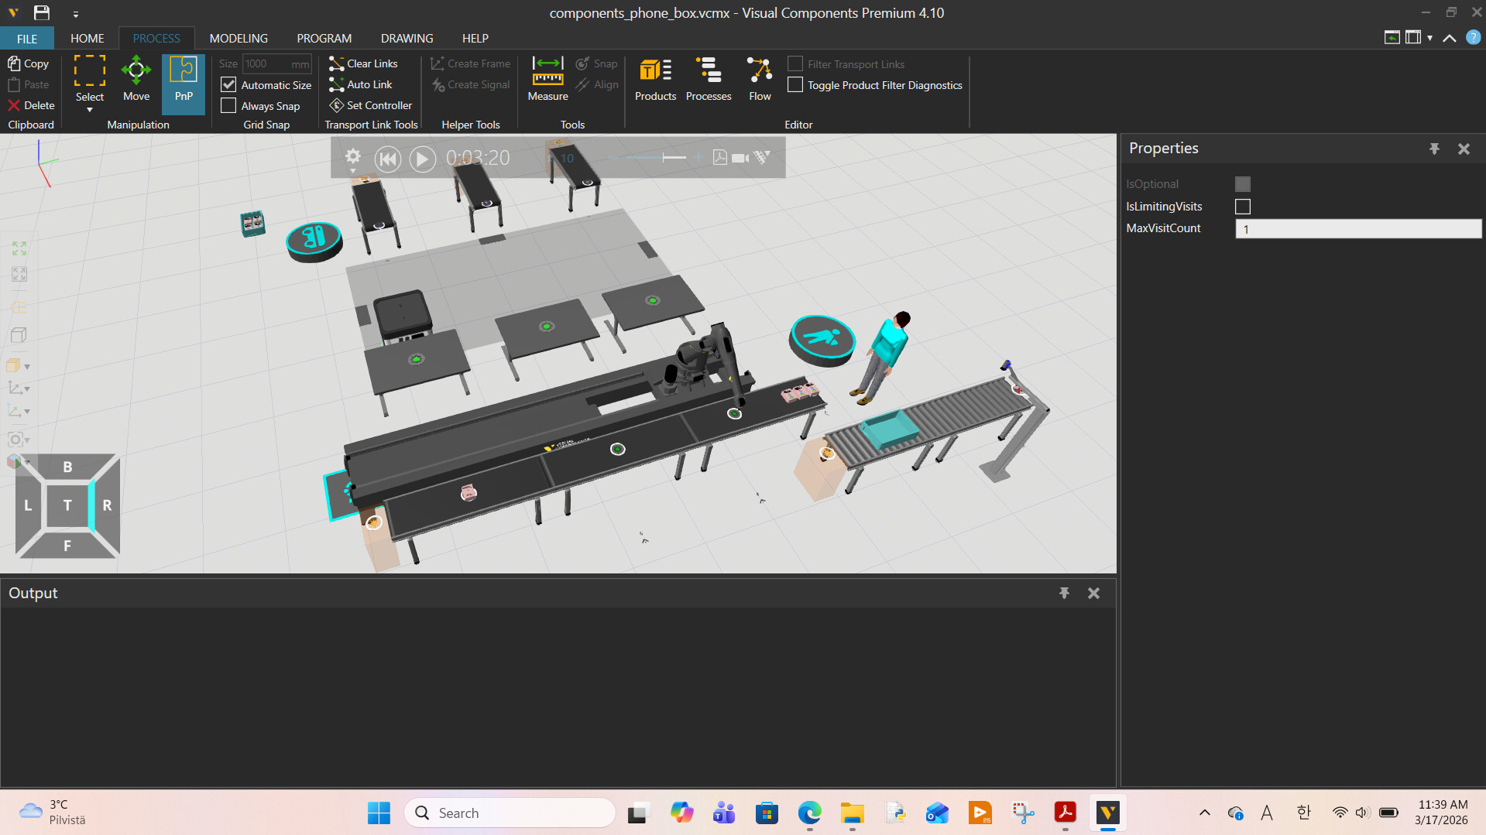This screenshot has height=835, width=1486.
Task: Open the Processes editor
Action: (708, 80)
